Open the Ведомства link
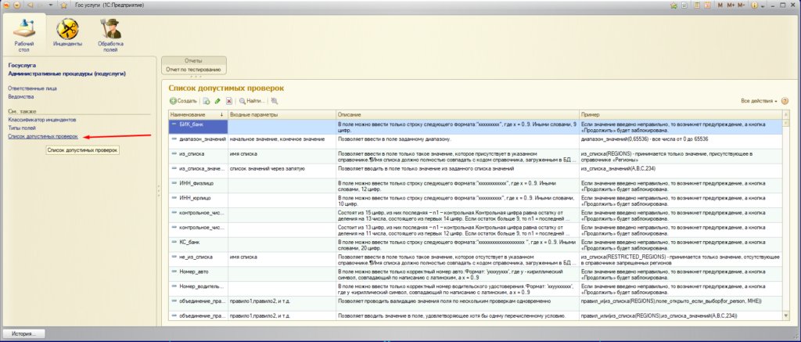Viewport: 801px width, 342px height. (21, 96)
